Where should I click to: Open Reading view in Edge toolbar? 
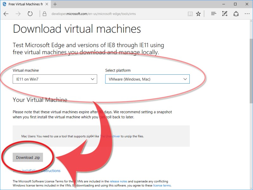coord(190,14)
